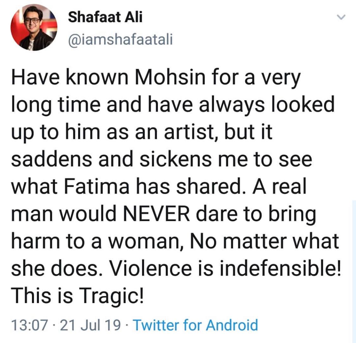Click the capitalized word NEVER
The image size is (356, 343).
point(156,214)
